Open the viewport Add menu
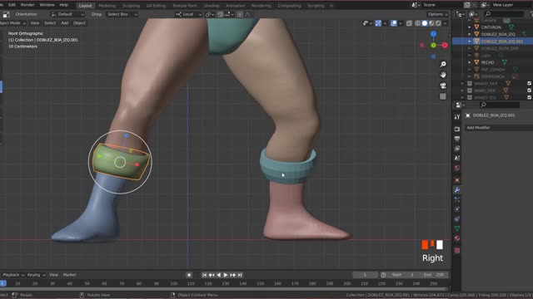This screenshot has height=299, width=533. 65,23
